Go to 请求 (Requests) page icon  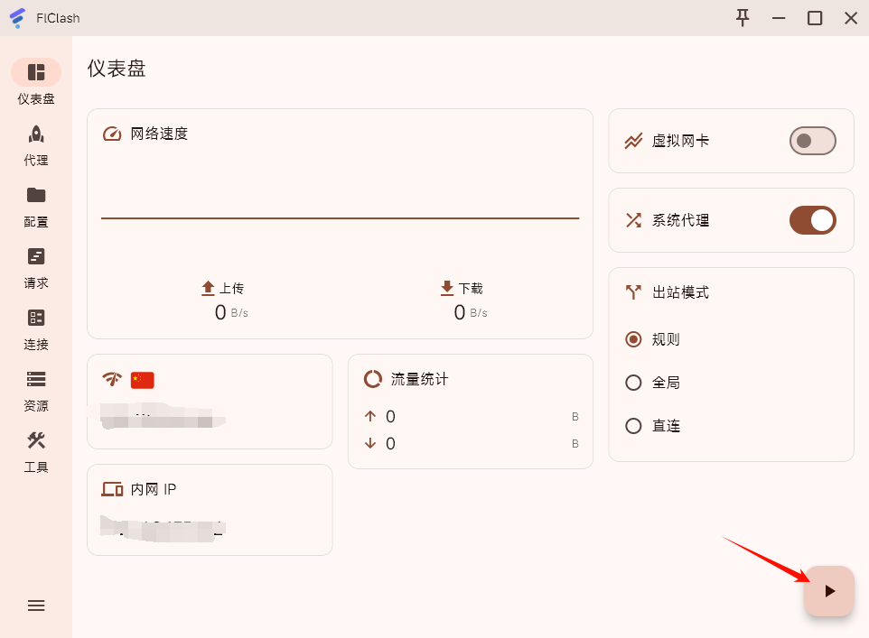[x=36, y=257]
